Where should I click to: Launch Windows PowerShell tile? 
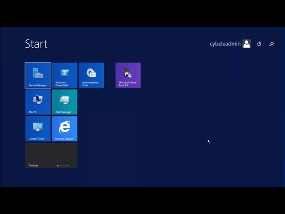coord(65,75)
